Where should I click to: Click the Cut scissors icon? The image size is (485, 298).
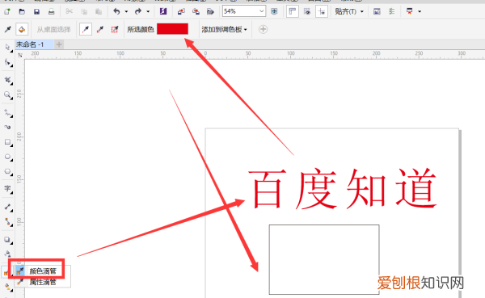(x=70, y=12)
